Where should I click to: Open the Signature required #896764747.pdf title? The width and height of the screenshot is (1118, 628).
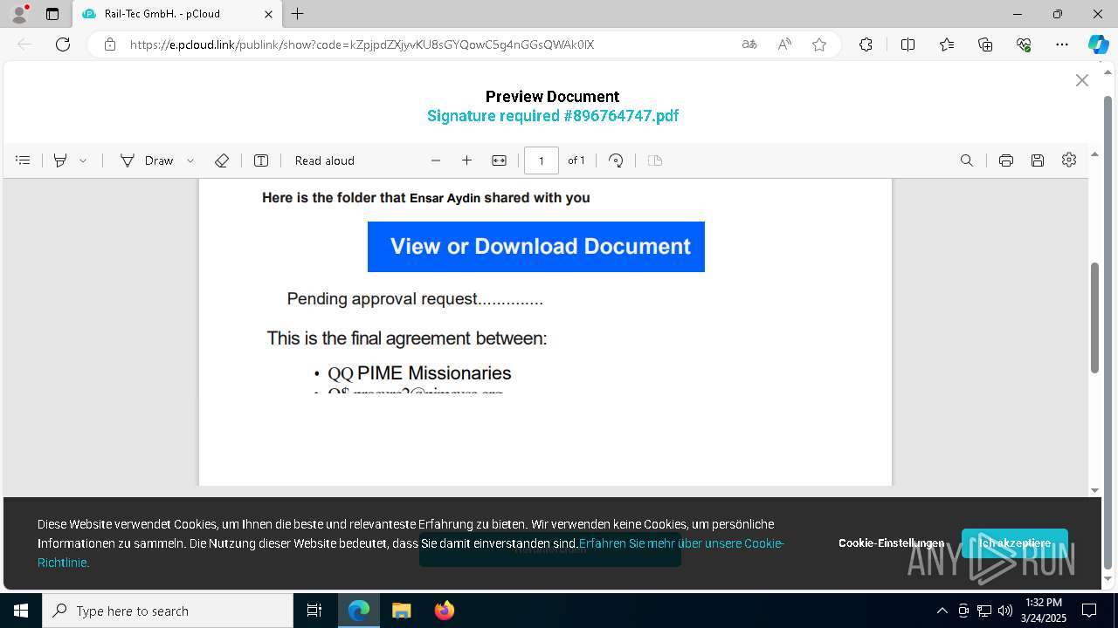(552, 116)
